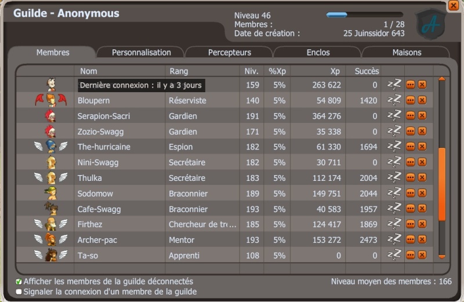Kick Ta-so from the guild
This screenshot has height=302, width=464.
click(x=422, y=254)
